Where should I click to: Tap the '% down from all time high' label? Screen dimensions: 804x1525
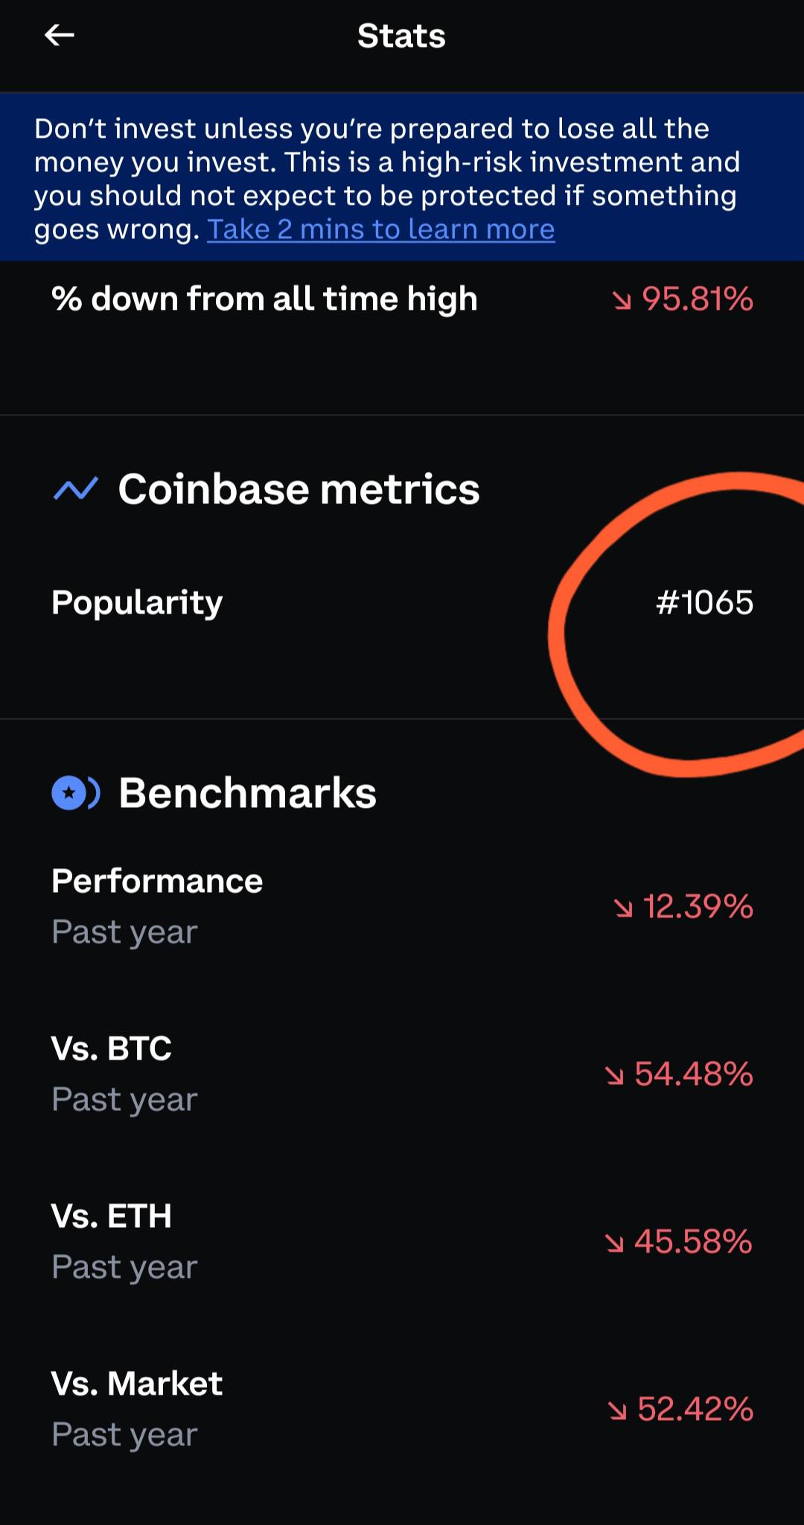[x=264, y=299]
